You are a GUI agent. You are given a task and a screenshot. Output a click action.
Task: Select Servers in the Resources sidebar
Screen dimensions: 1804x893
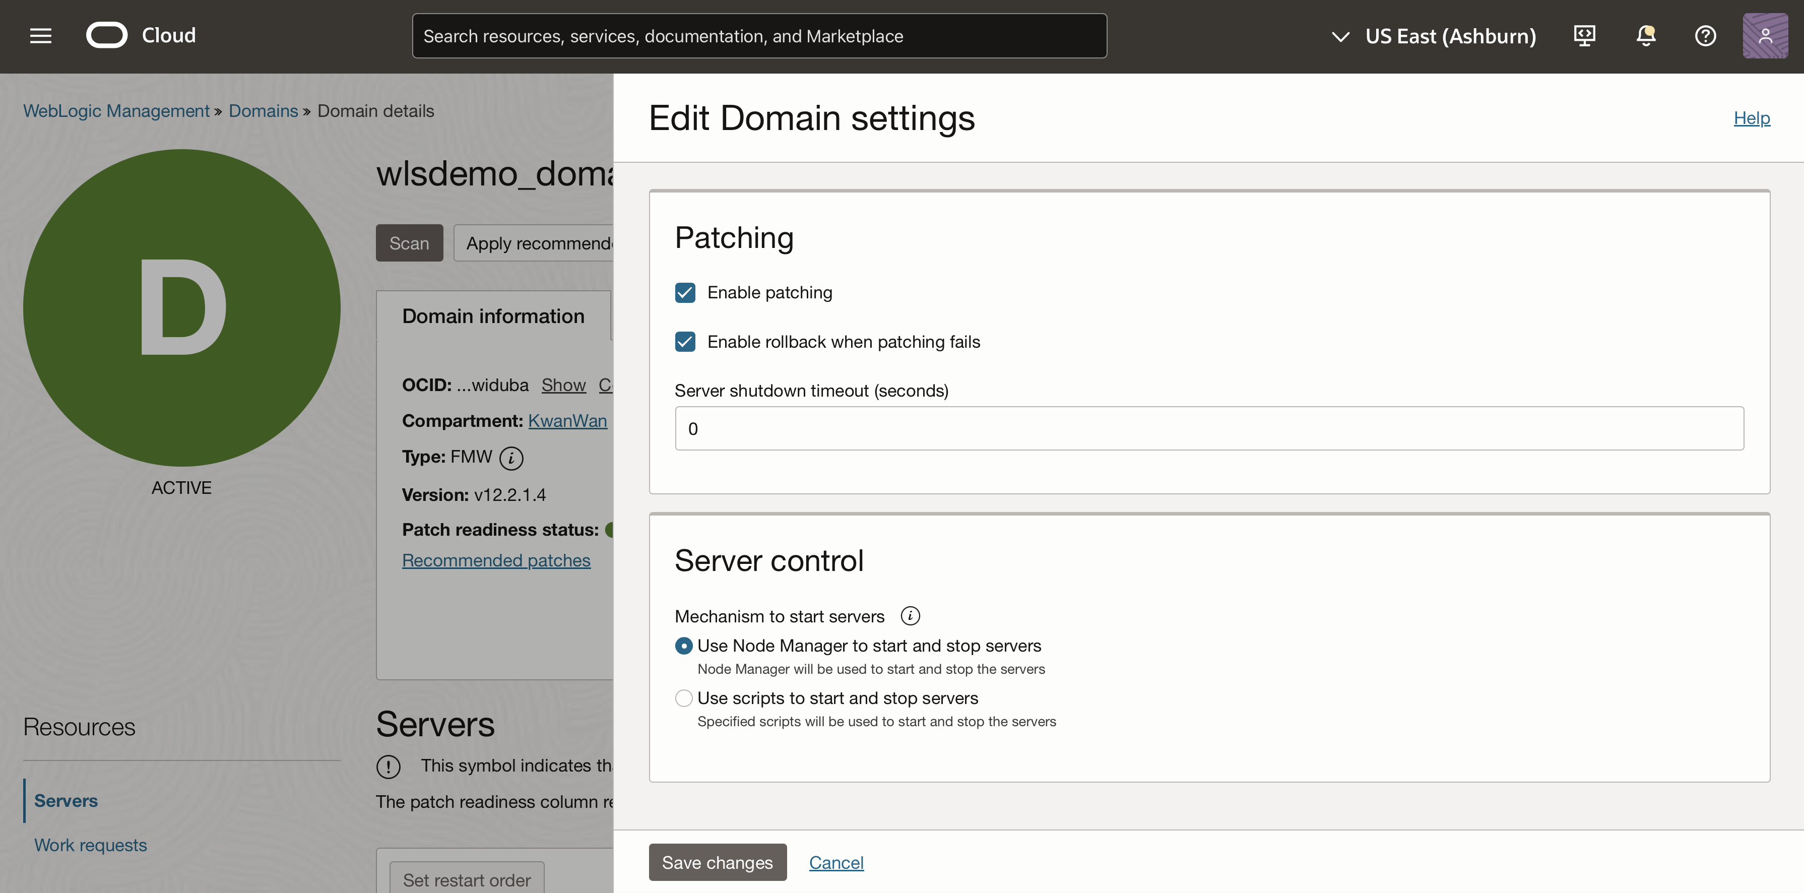click(66, 801)
